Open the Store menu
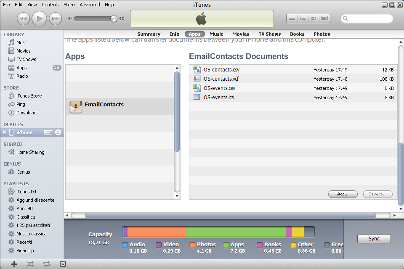This screenshot has width=404, height=269. point(69,5)
